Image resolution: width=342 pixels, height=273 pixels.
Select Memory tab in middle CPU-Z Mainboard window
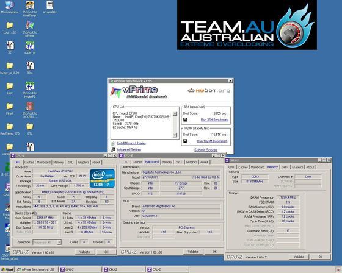click(x=167, y=162)
